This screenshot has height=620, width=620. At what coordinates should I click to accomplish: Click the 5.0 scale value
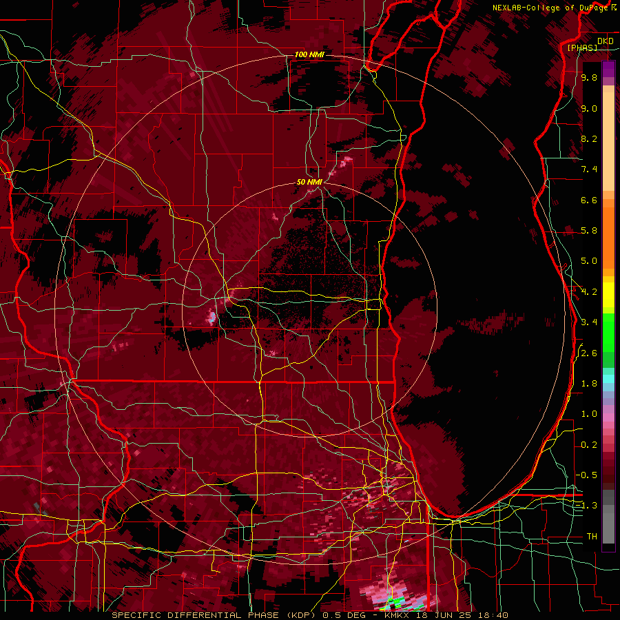(589, 261)
